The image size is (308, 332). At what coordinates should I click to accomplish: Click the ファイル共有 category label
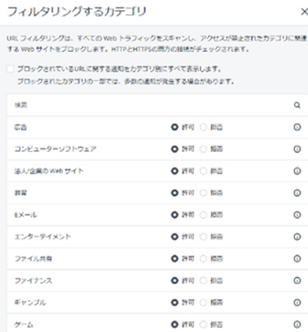(x=33, y=258)
